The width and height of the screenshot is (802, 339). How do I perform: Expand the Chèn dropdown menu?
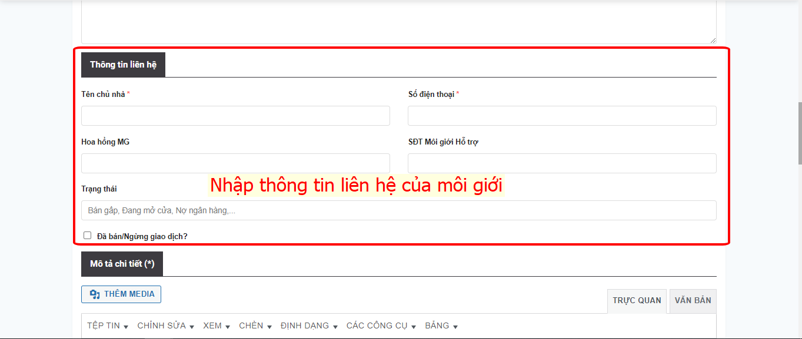pyautogui.click(x=255, y=326)
